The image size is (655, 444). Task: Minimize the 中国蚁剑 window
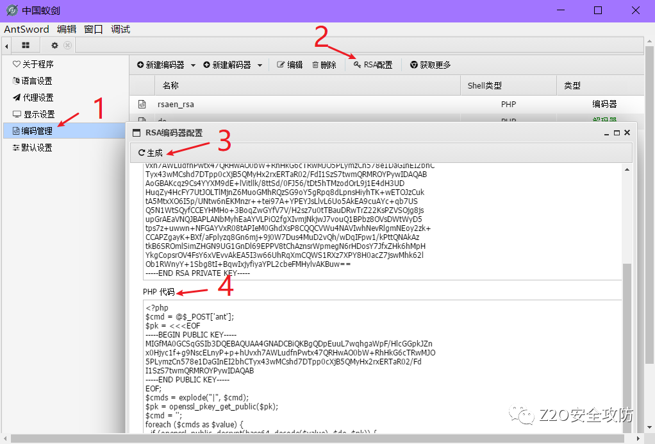(x=561, y=10)
